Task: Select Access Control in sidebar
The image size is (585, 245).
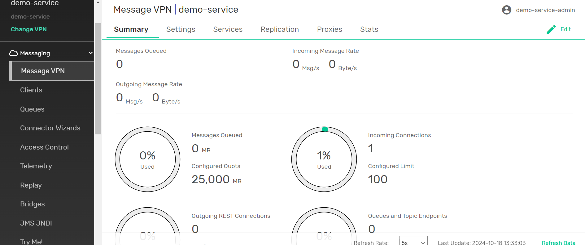Action: coord(44,147)
